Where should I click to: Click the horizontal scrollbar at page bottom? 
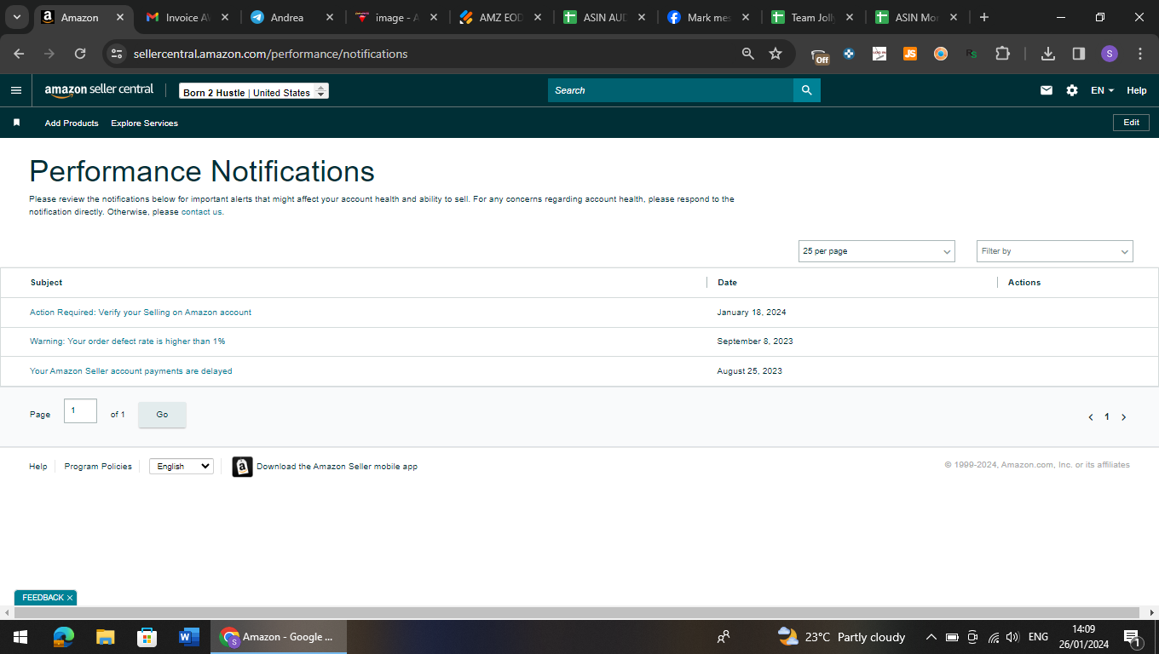point(577,613)
